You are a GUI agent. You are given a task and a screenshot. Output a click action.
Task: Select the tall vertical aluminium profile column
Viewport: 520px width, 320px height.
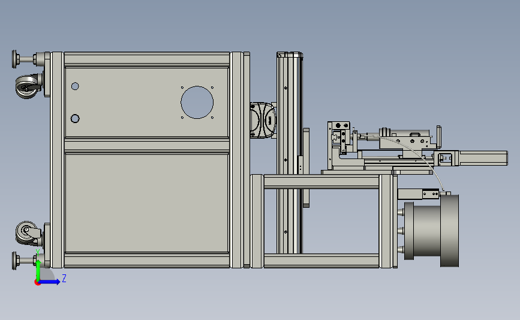289,152
